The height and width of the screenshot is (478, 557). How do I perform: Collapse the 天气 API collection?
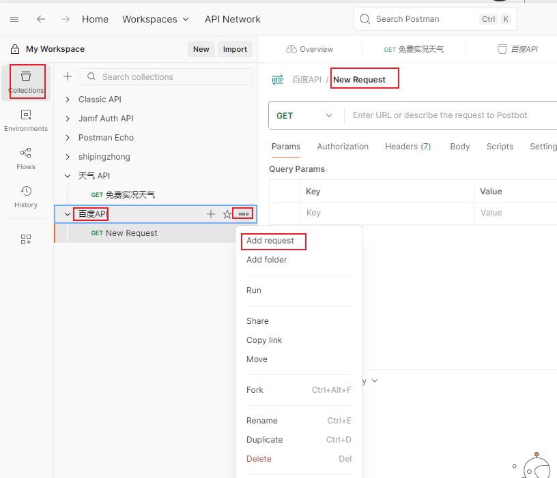[68, 176]
